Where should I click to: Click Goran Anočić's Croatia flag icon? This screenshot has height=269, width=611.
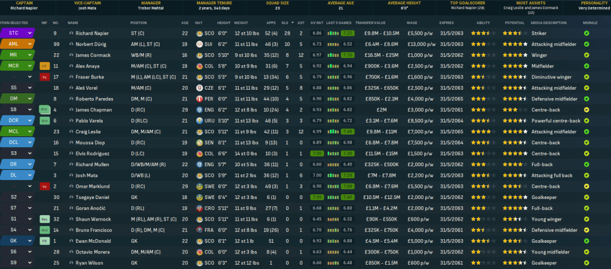coord(199,208)
